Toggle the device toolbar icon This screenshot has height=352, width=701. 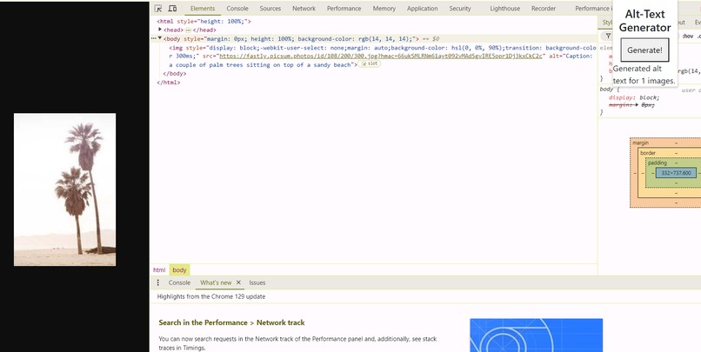[172, 9]
